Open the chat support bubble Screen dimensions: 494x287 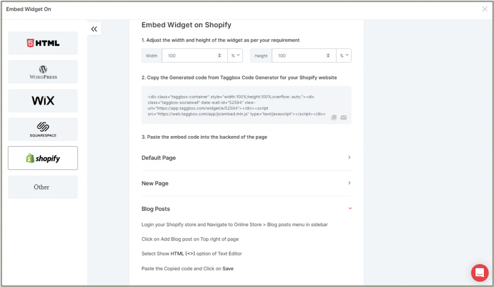click(x=480, y=273)
